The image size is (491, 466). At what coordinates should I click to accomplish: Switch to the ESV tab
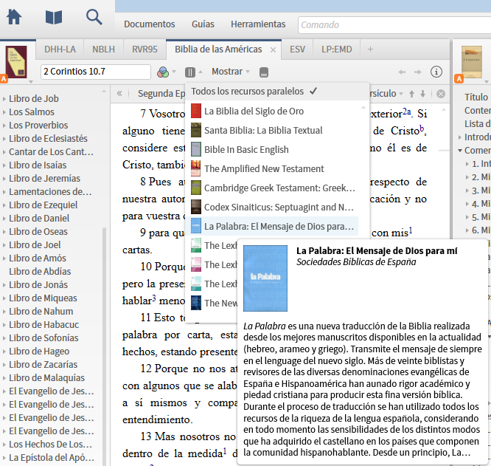click(297, 49)
